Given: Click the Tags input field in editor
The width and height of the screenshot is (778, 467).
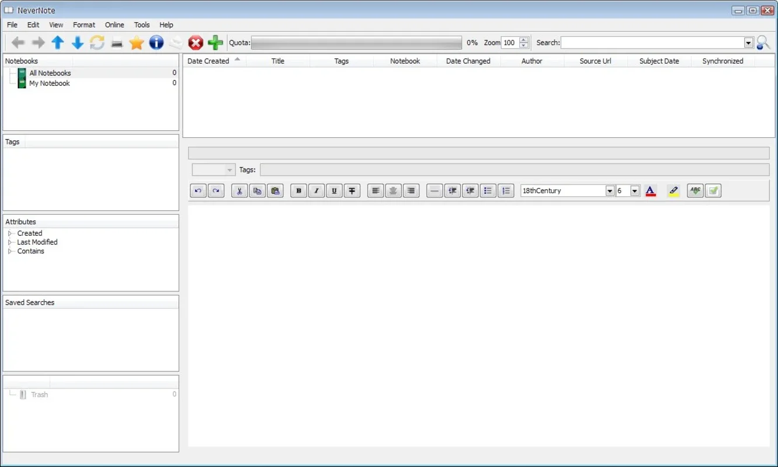Looking at the screenshot, I should 515,170.
